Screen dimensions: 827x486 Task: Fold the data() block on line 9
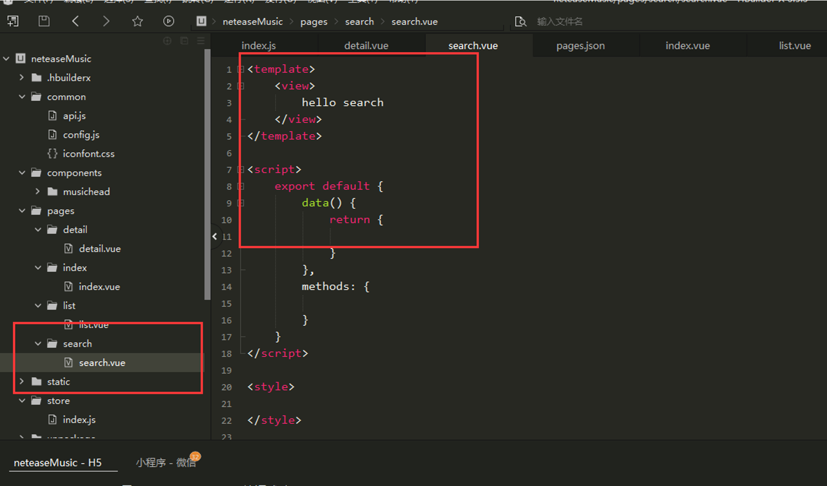coord(241,203)
